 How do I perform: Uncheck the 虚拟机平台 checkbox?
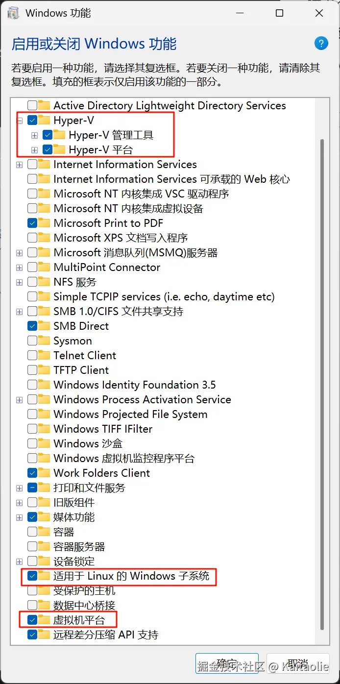[x=32, y=620]
